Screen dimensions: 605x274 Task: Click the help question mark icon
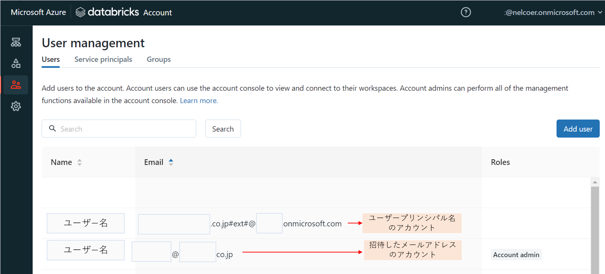466,12
